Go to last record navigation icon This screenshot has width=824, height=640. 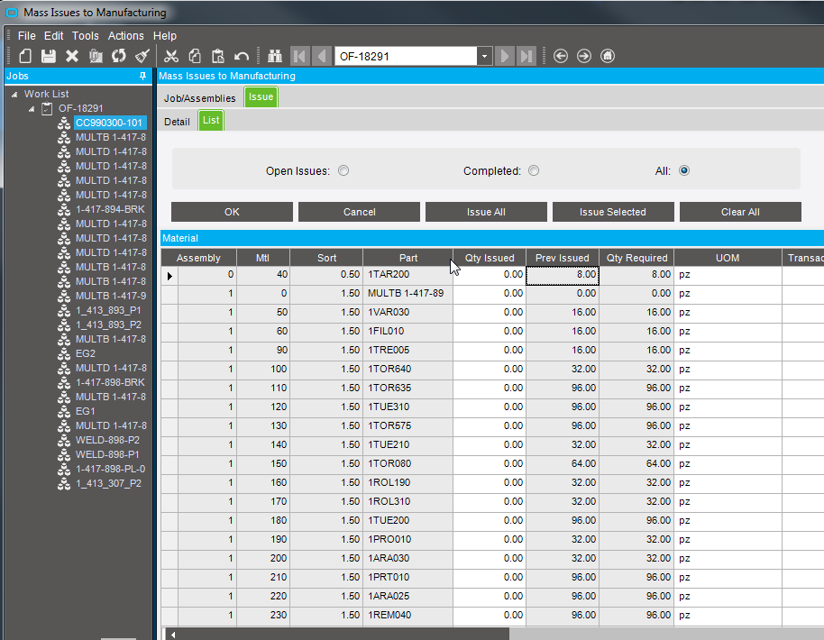(x=526, y=56)
